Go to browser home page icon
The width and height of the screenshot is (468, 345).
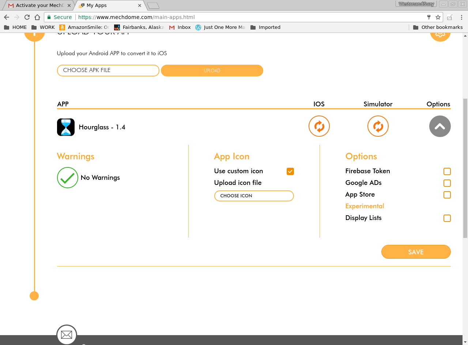[x=37, y=17]
